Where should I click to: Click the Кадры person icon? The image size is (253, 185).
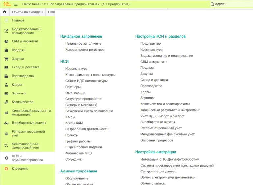(6, 85)
